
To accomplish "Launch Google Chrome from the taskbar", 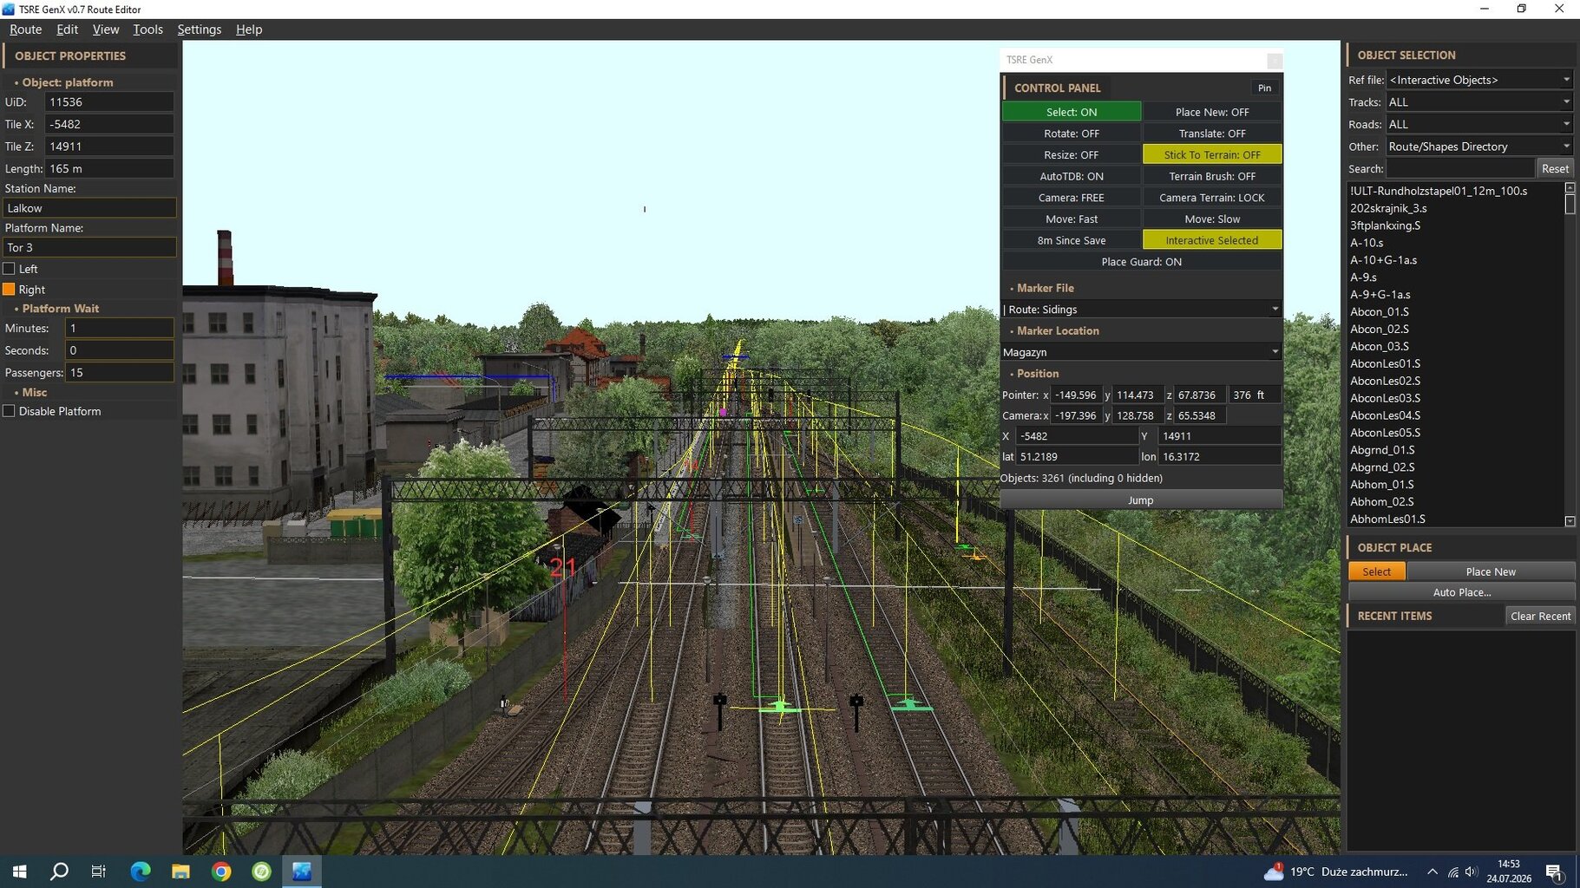I will (221, 872).
